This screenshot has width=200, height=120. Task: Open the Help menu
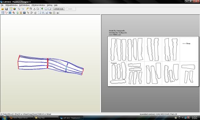point(56,5)
